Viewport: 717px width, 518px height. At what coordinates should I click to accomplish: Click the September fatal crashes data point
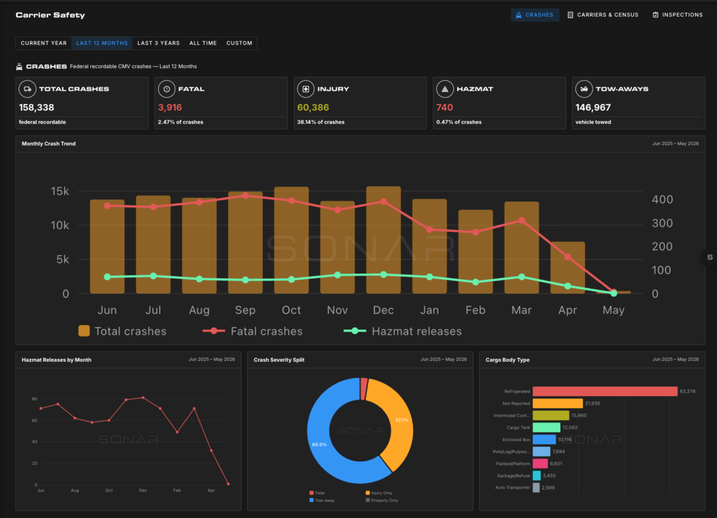coord(245,195)
